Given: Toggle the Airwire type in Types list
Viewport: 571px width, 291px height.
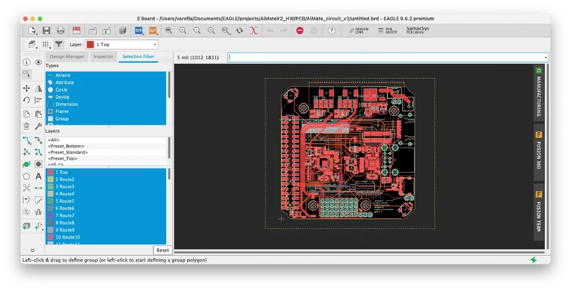Looking at the screenshot, I should 63,75.
